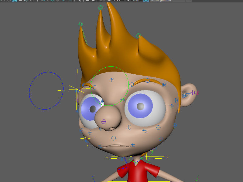The image size is (243, 182).
Task: Select control at inner end of right eyebrow
Action: pyautogui.click(x=132, y=85)
